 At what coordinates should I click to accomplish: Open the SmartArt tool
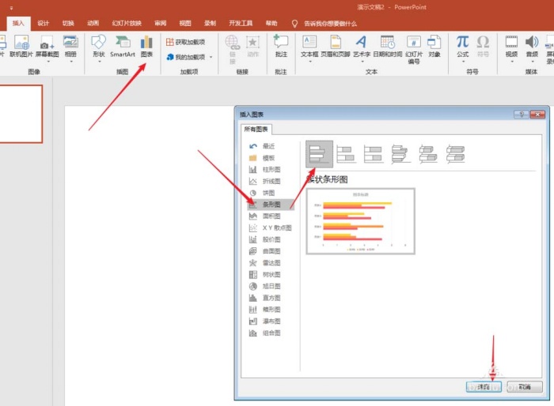123,46
